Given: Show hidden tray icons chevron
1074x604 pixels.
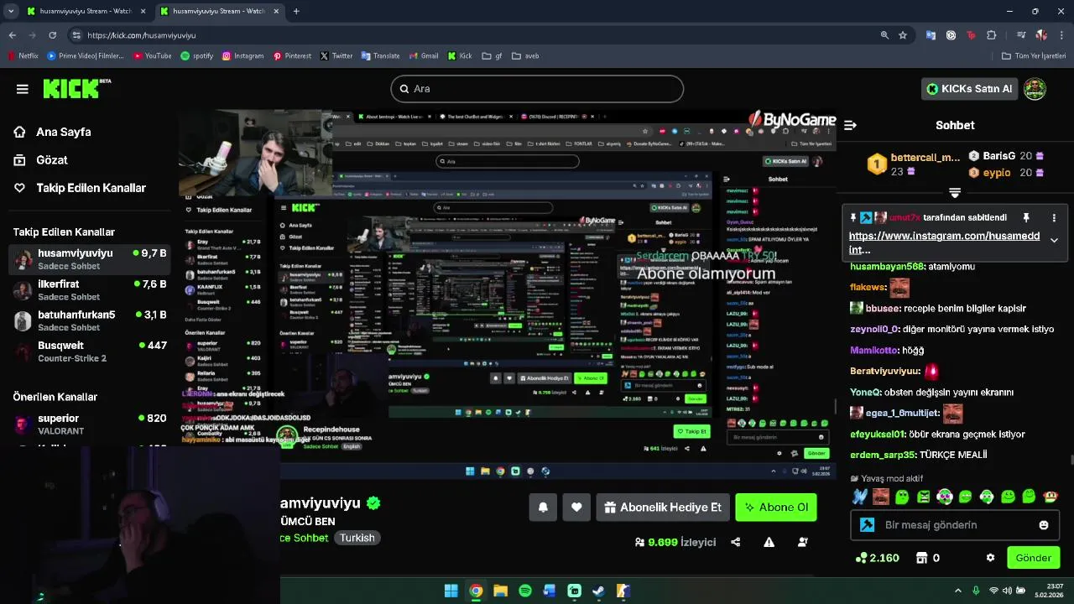Looking at the screenshot, I should pos(958,591).
